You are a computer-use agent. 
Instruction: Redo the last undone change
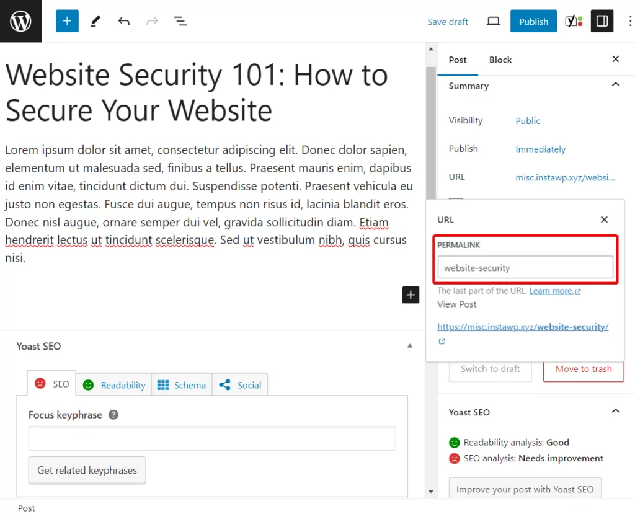(152, 21)
